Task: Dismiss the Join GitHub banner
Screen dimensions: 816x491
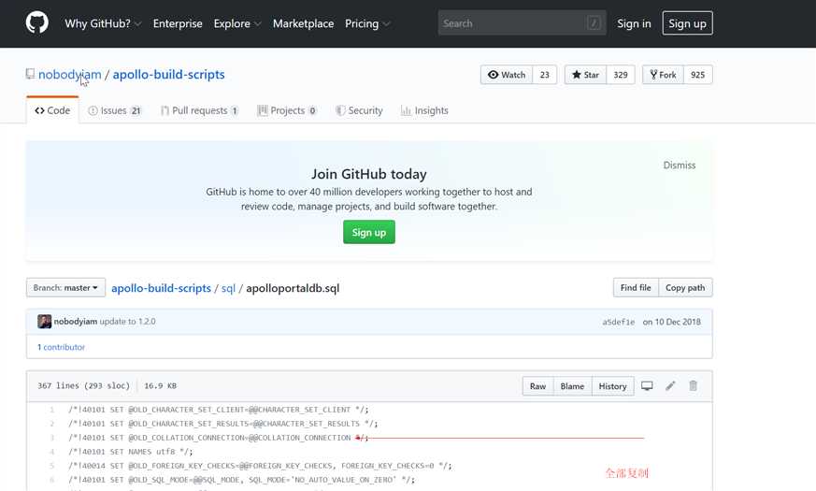Action: point(680,165)
